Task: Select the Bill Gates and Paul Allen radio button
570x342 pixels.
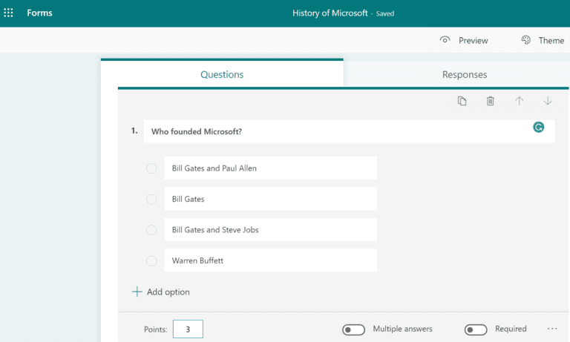Action: [x=151, y=168]
